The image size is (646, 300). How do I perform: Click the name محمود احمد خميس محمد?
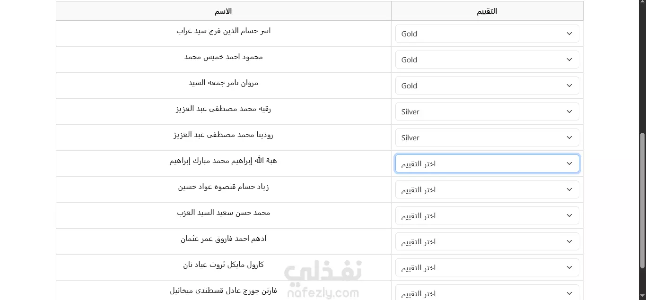223,57
